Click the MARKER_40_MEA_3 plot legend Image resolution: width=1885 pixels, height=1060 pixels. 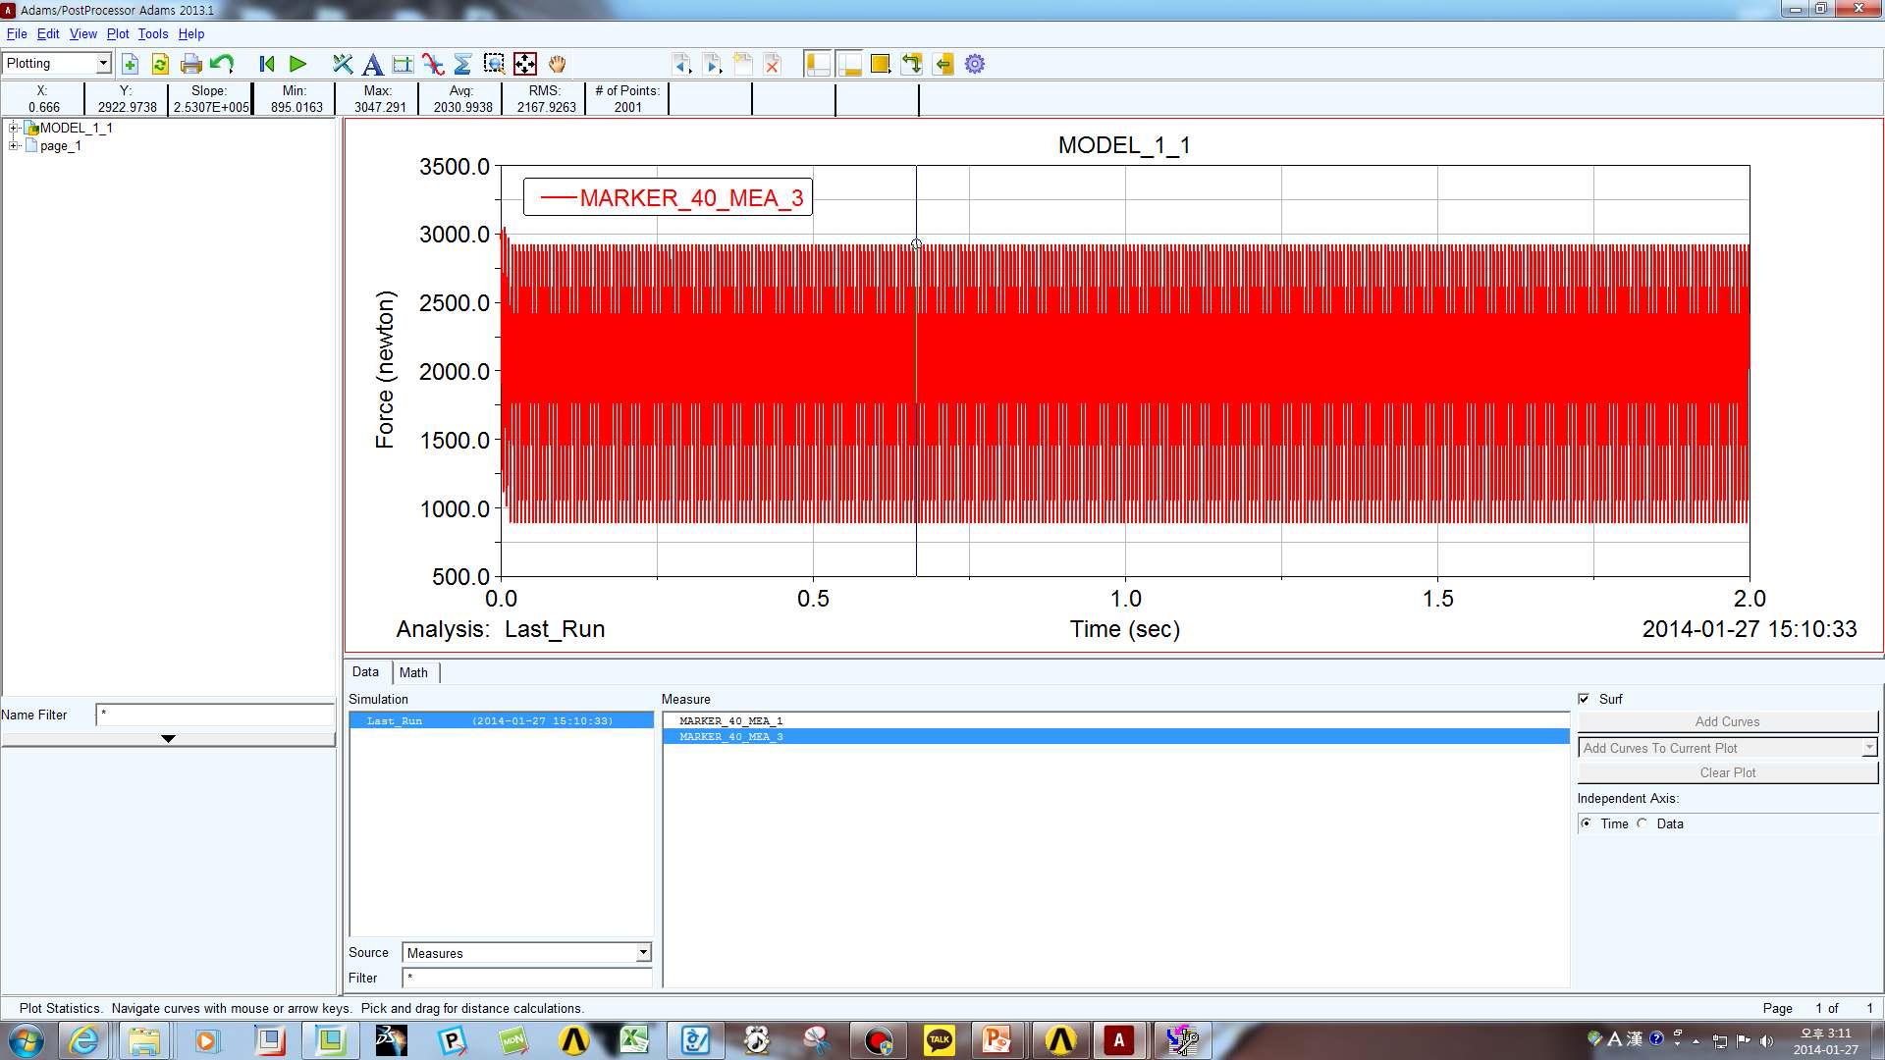point(668,197)
